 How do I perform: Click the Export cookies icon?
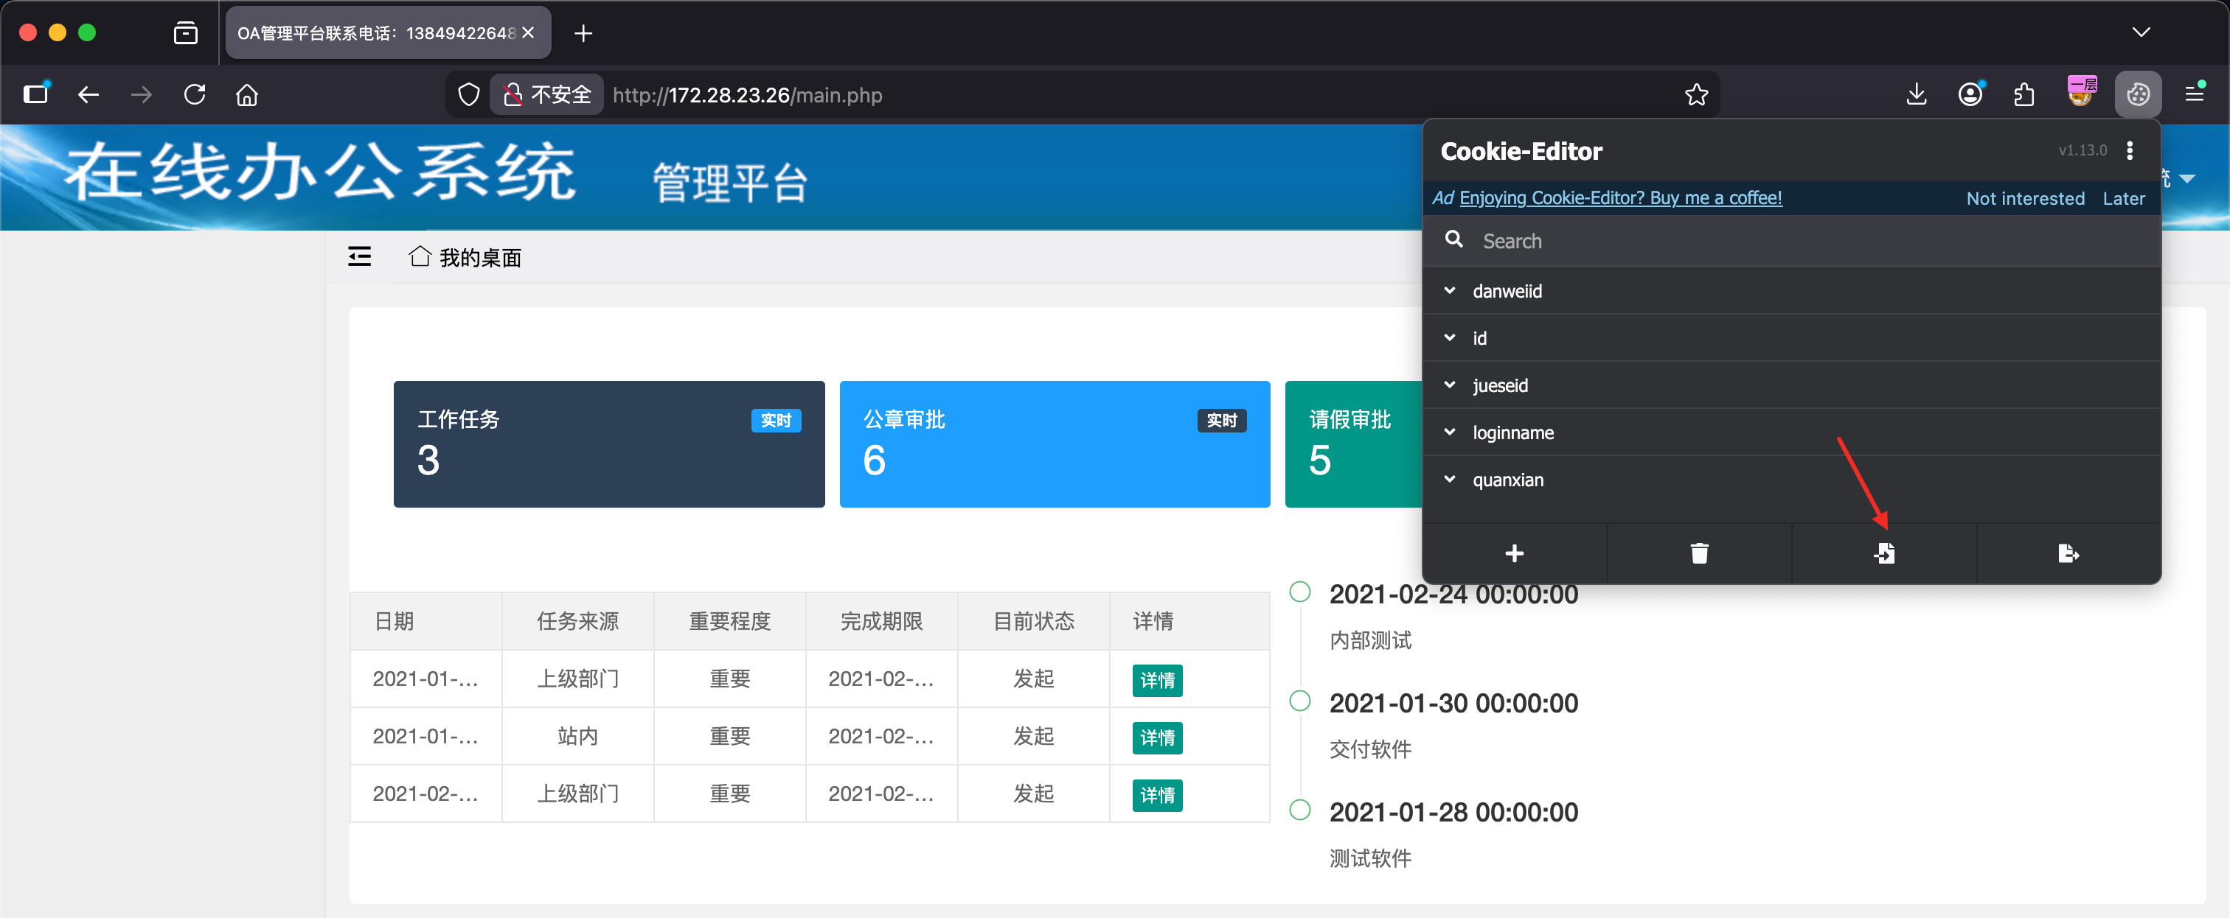click(2068, 553)
